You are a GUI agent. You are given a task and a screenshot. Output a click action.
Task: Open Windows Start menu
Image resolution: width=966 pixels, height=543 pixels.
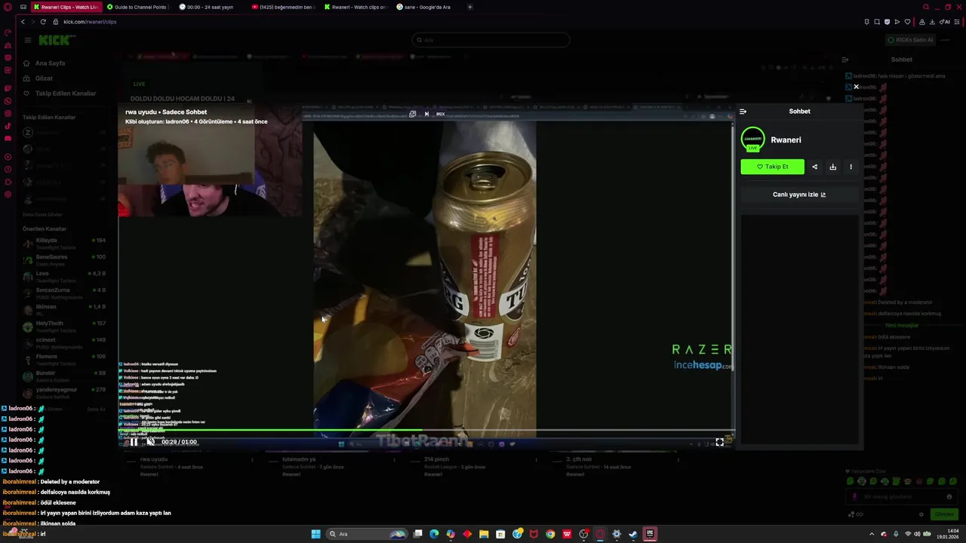click(315, 534)
